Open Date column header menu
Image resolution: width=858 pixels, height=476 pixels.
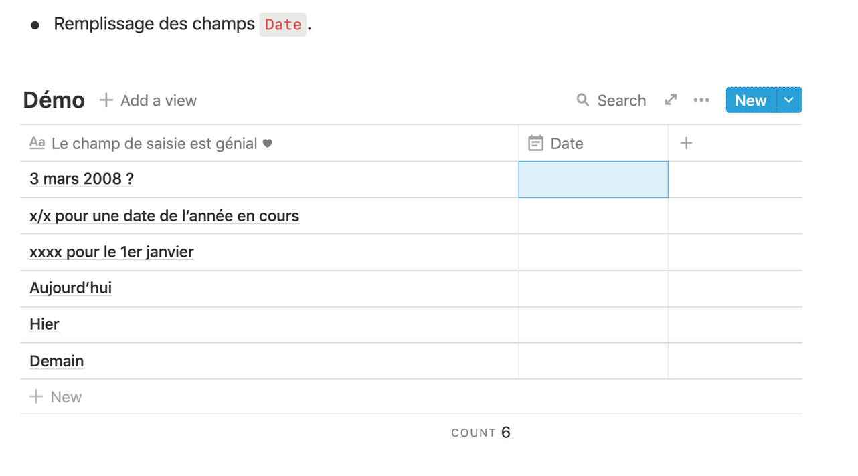[566, 143]
